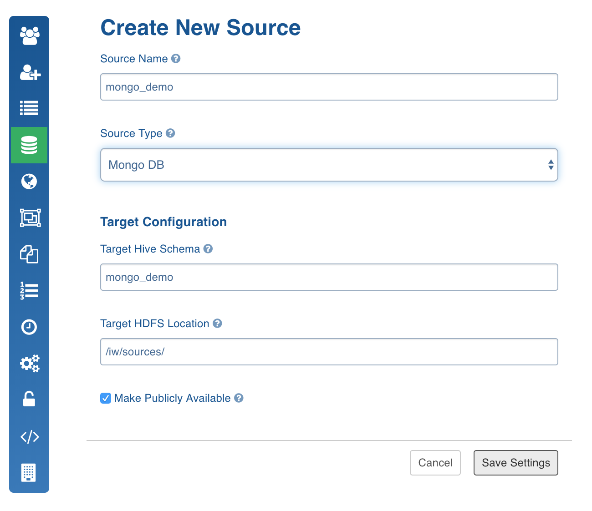This screenshot has width=592, height=511.
Task: Click the Save Settings button
Action: (x=516, y=463)
